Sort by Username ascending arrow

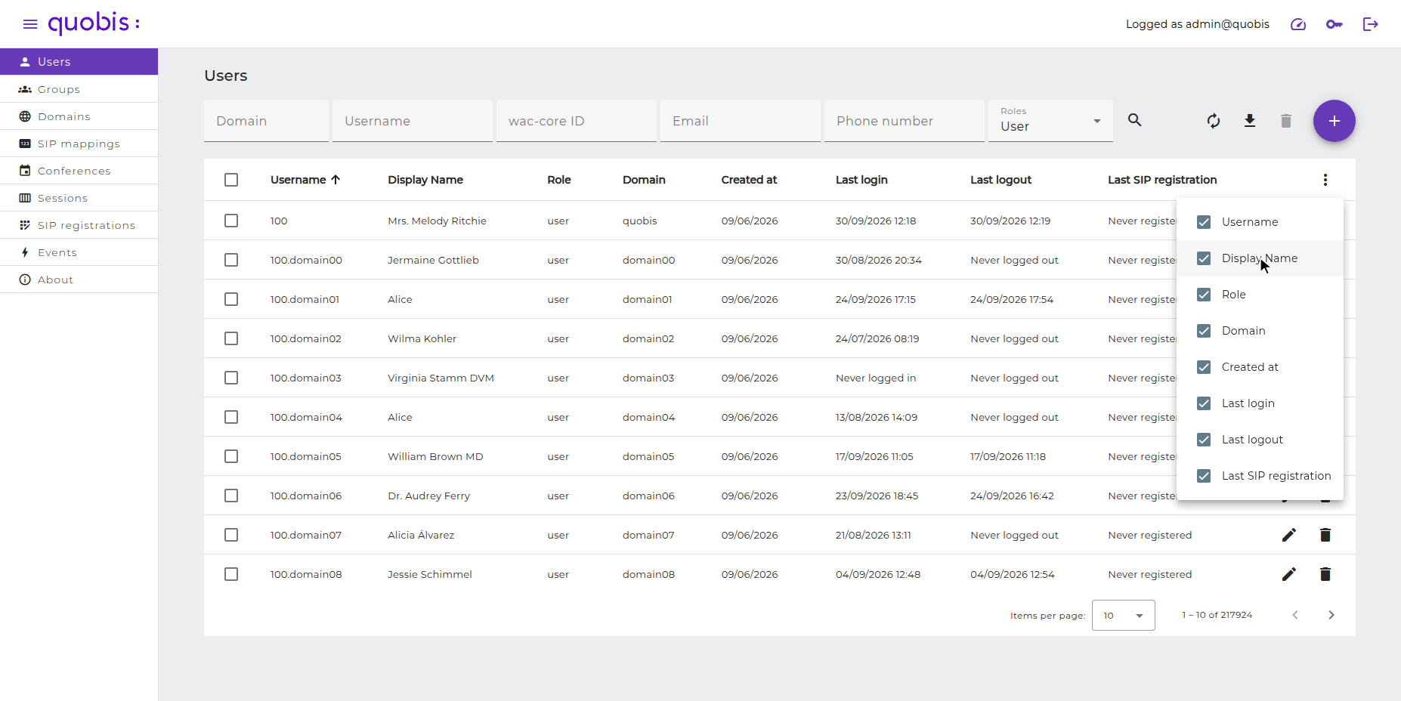tap(336, 180)
